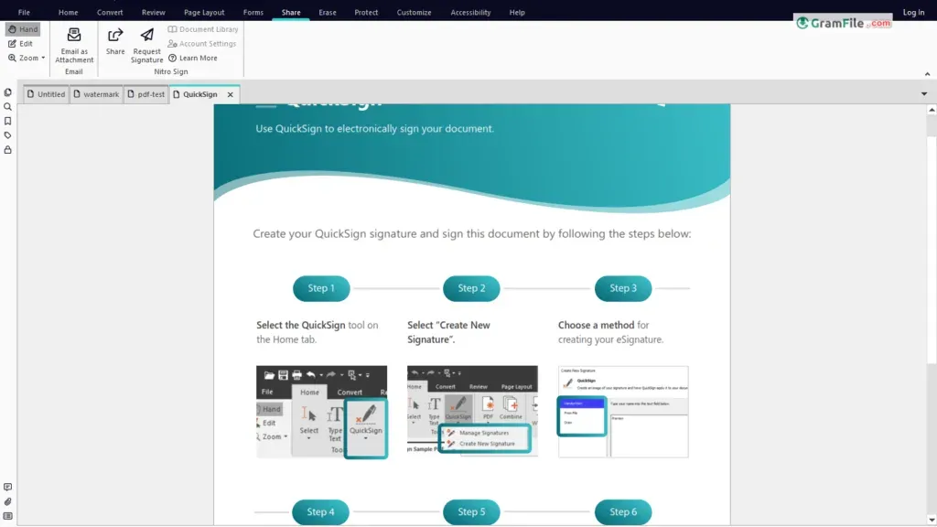Open the Attachments paperclip panel

click(7, 502)
